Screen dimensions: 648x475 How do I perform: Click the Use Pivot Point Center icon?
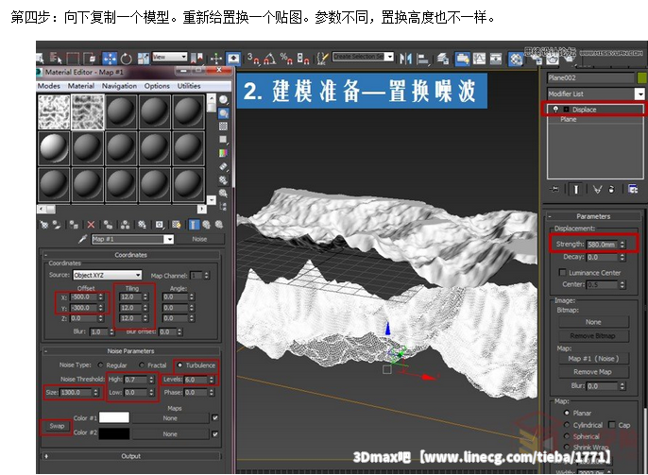pos(197,58)
